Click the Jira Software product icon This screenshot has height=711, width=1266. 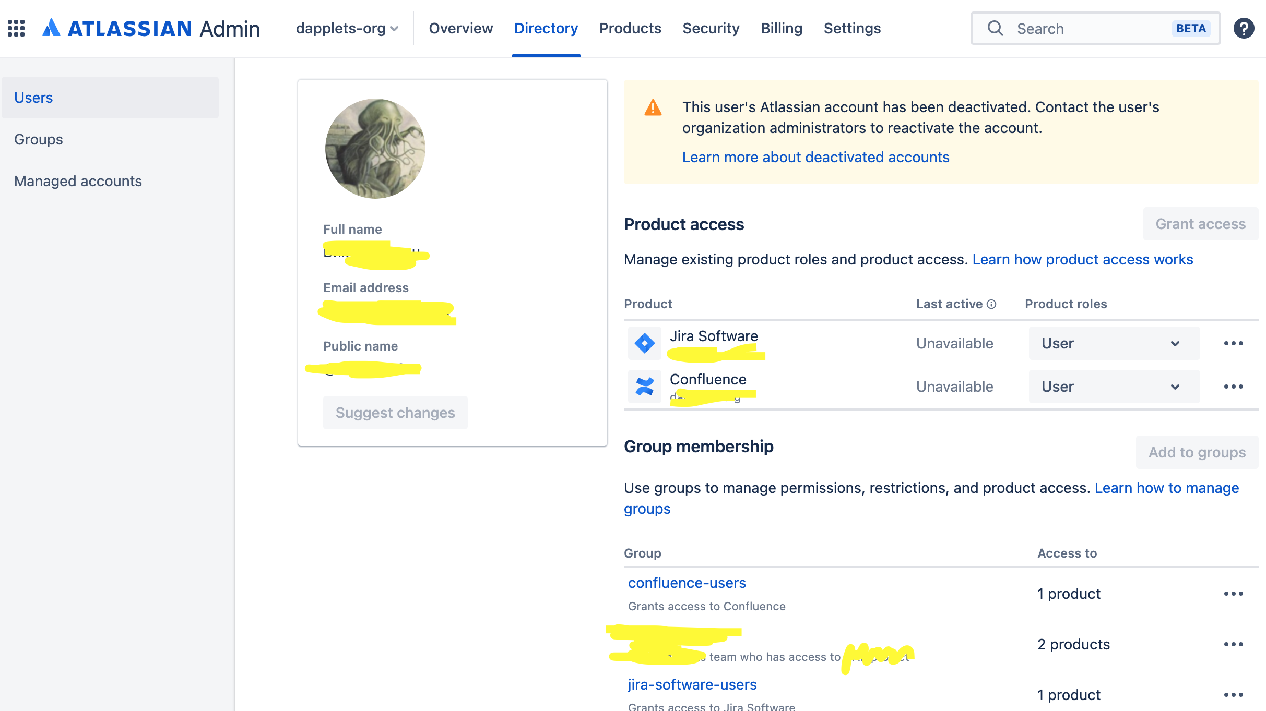(645, 343)
